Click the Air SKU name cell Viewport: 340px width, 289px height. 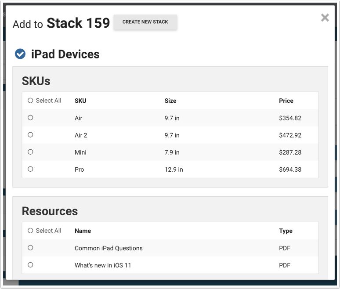[78, 118]
